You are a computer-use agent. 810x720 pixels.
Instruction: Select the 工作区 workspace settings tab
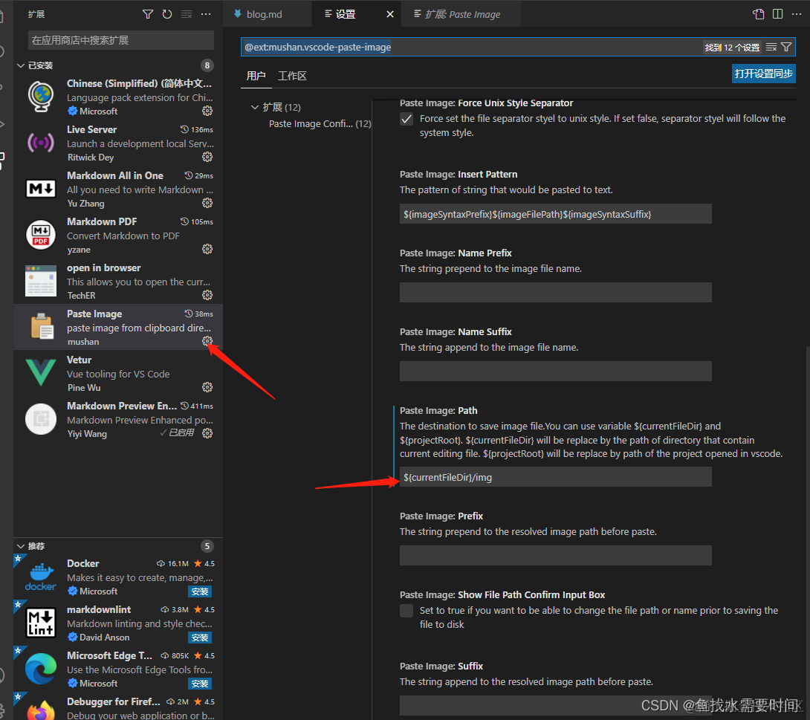tap(292, 76)
